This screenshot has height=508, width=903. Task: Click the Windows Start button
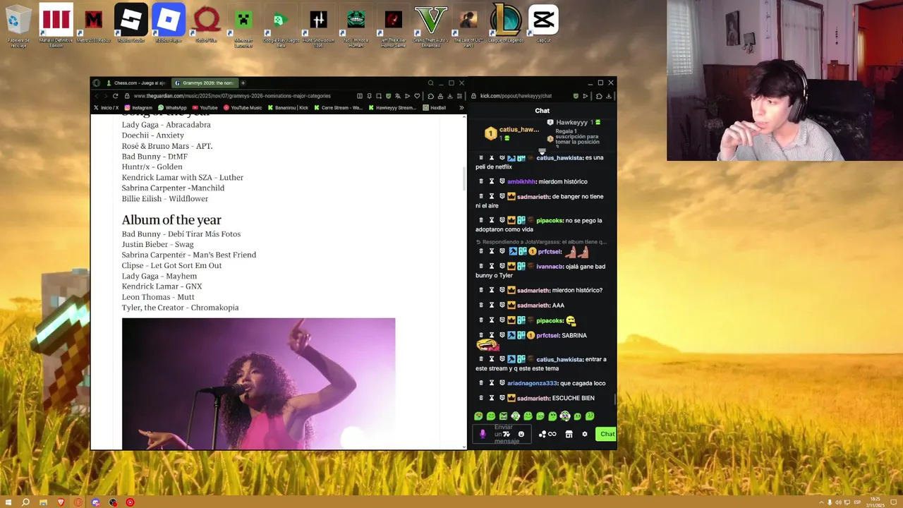point(8,502)
